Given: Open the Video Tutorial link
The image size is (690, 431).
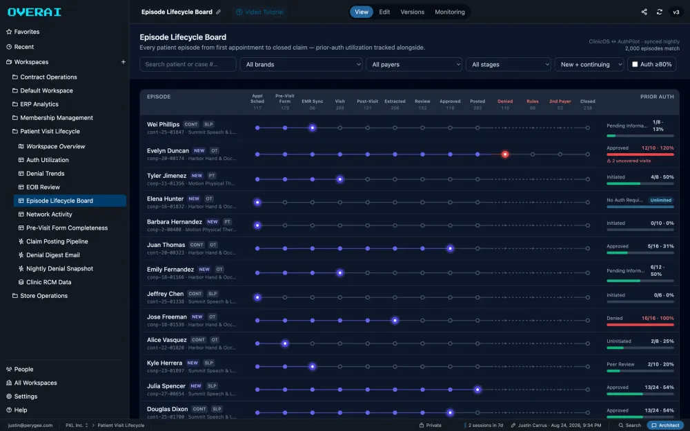Looking at the screenshot, I should 260,12.
